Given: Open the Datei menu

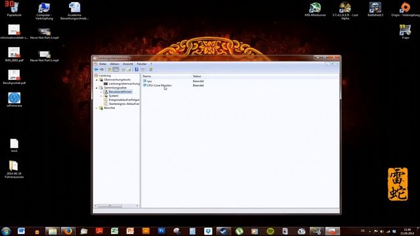Looking at the screenshot, I should tap(103, 64).
